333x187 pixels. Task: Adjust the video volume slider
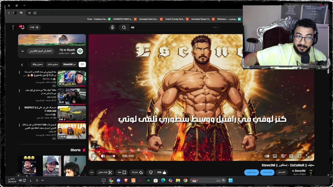(x=111, y=156)
